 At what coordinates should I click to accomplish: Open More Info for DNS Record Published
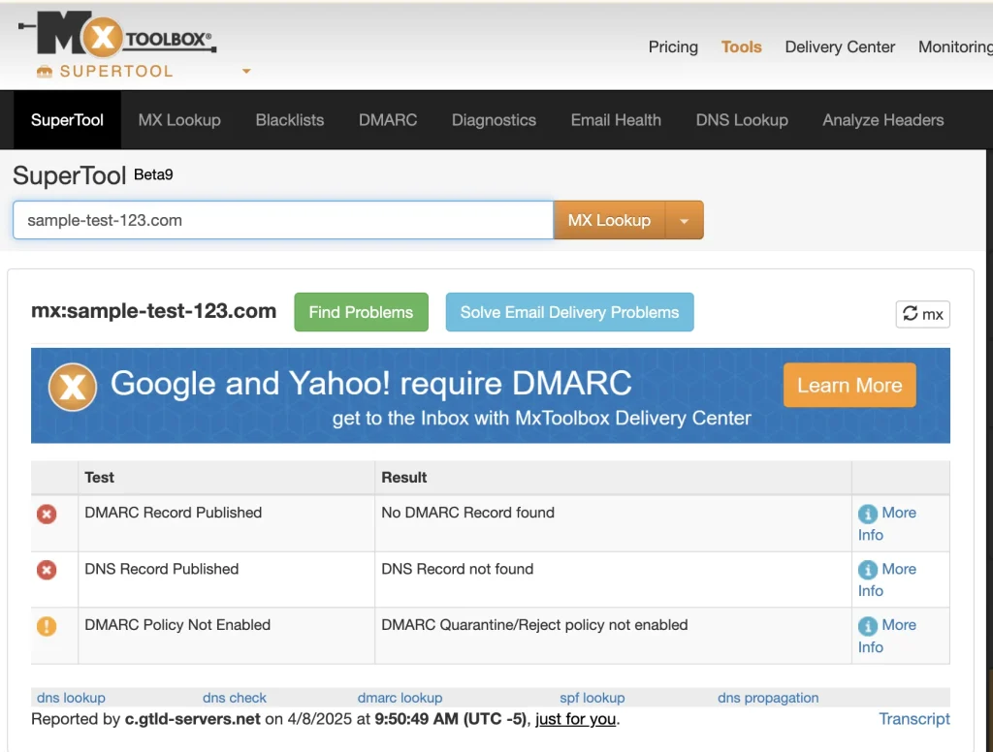886,580
